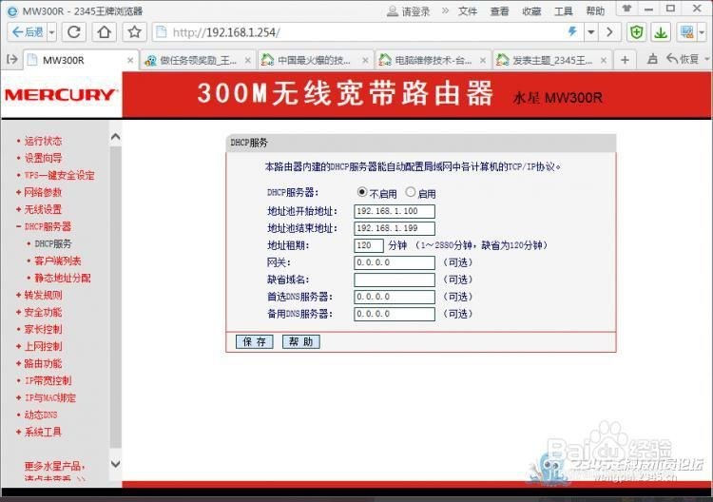Click the MERCURY logo
Image resolution: width=713 pixels, height=502 pixels.
(61, 94)
